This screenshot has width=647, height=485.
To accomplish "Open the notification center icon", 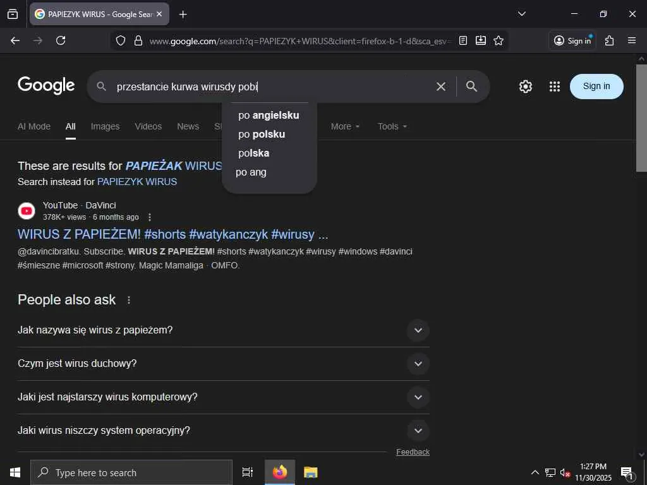I will pos(627,472).
